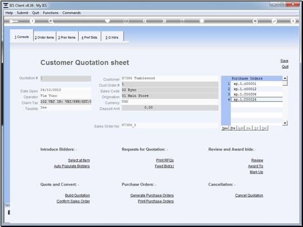Select purchase order xp.1.c00012 row
303x227 pixels.
click(257, 89)
